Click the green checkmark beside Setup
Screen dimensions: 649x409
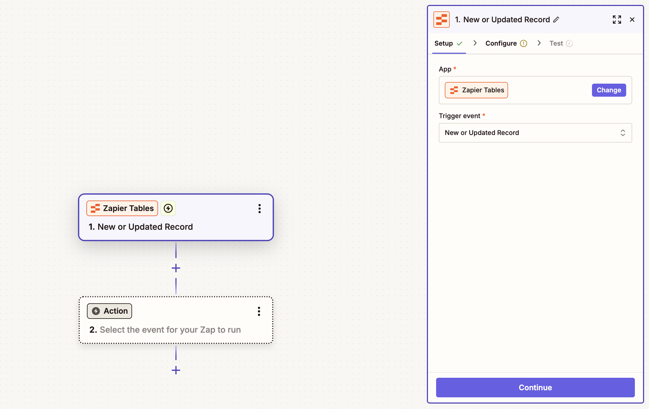pyautogui.click(x=459, y=43)
